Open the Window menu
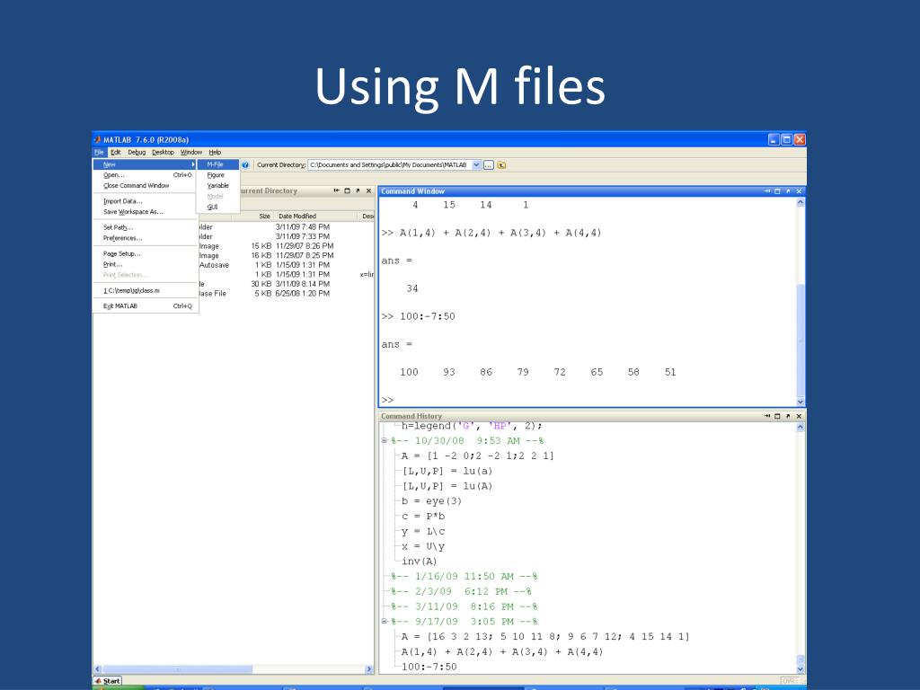This screenshot has width=920, height=690. (x=191, y=153)
